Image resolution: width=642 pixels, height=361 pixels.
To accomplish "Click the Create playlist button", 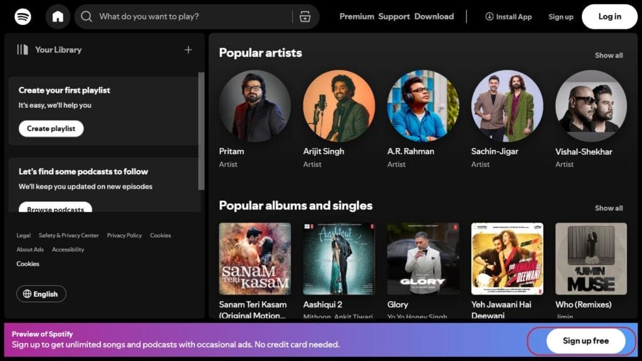I will click(51, 128).
